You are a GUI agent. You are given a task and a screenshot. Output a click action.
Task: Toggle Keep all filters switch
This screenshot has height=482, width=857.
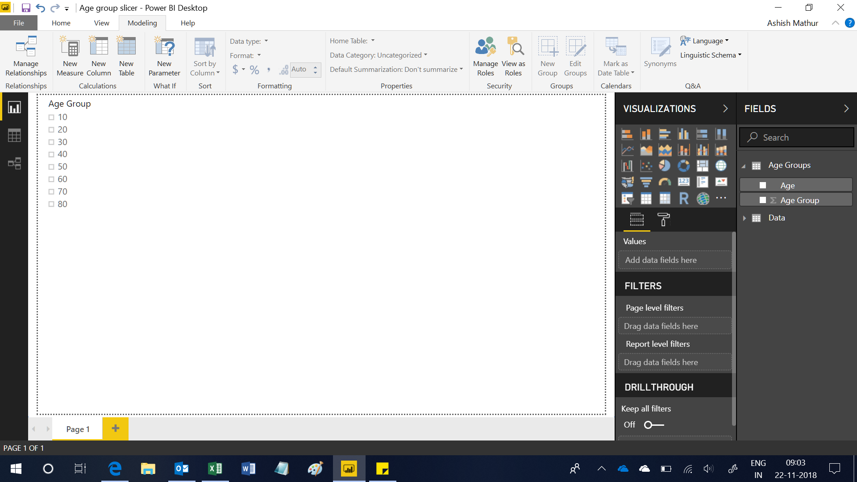654,425
